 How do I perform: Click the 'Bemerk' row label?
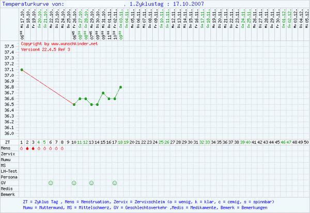coord(7,194)
